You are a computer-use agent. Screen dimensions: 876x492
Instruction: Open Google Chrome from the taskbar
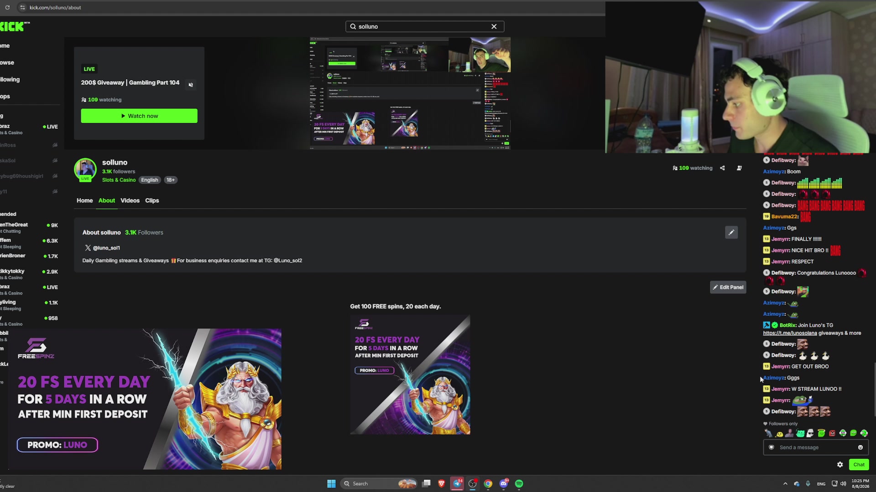click(488, 484)
